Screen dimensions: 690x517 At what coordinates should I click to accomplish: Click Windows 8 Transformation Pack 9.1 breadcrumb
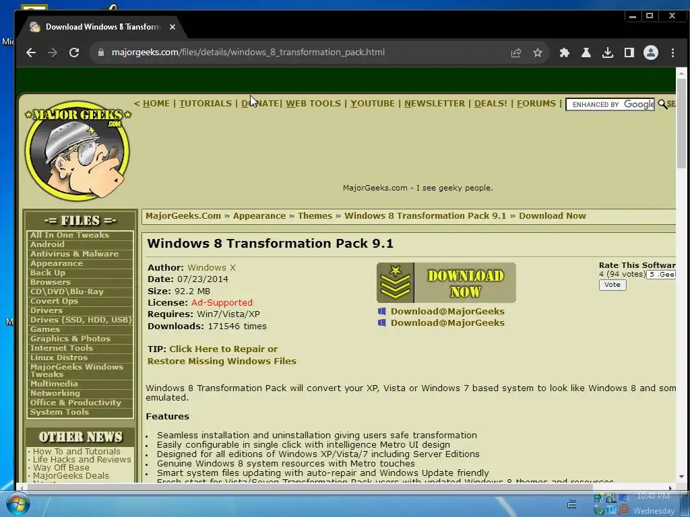pyautogui.click(x=425, y=216)
